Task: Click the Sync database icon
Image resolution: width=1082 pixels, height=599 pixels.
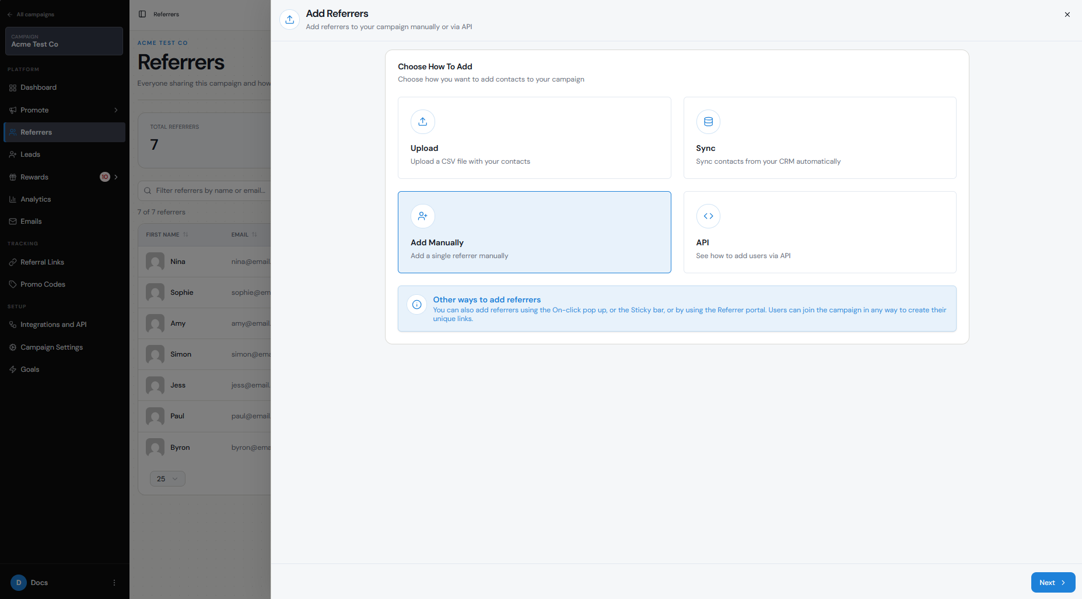Action: pyautogui.click(x=708, y=122)
